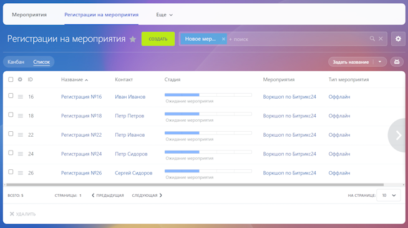Click 'Оффлайн' in the Регистрация №18 row
The width and height of the screenshot is (408, 228).
tap(339, 116)
